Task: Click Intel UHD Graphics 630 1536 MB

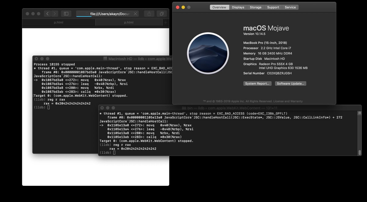Action: pos(283,68)
